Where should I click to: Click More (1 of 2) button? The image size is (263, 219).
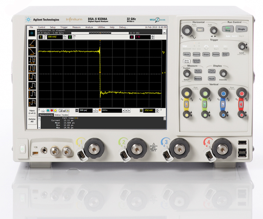tap(32, 112)
